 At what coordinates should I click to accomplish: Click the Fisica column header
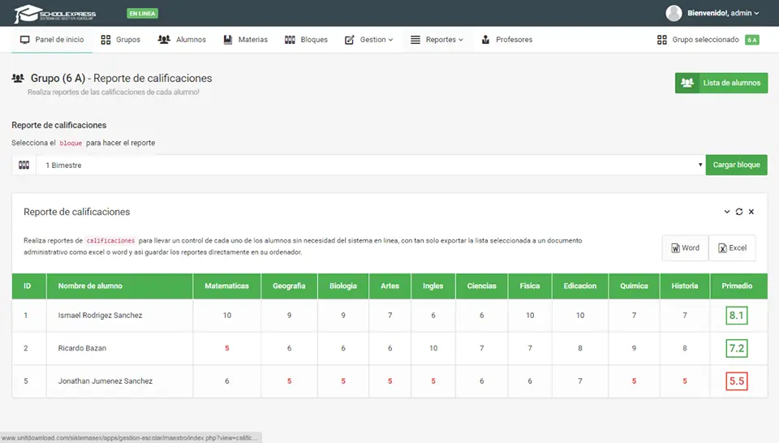tap(530, 286)
